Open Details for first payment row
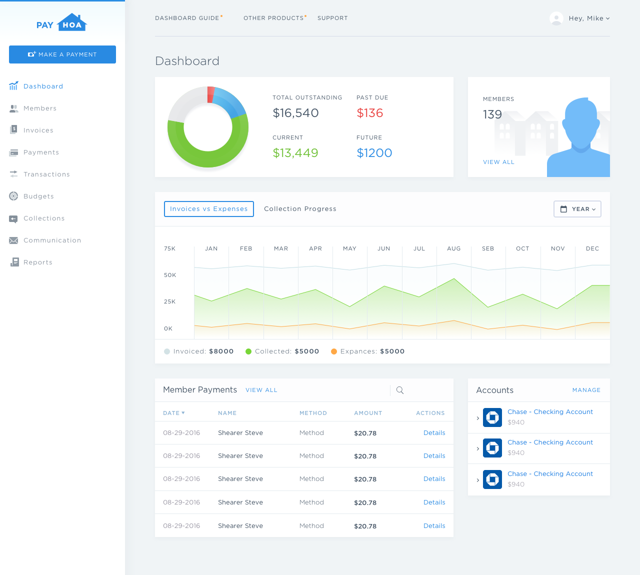Image resolution: width=640 pixels, height=575 pixels. [434, 433]
